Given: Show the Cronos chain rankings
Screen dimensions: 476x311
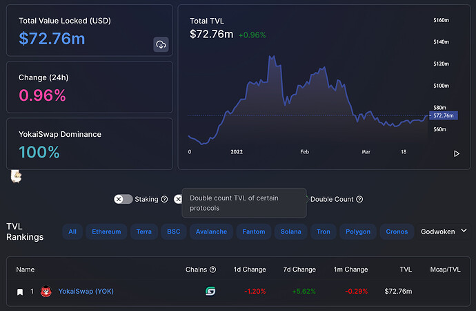Looking at the screenshot, I should click(397, 232).
